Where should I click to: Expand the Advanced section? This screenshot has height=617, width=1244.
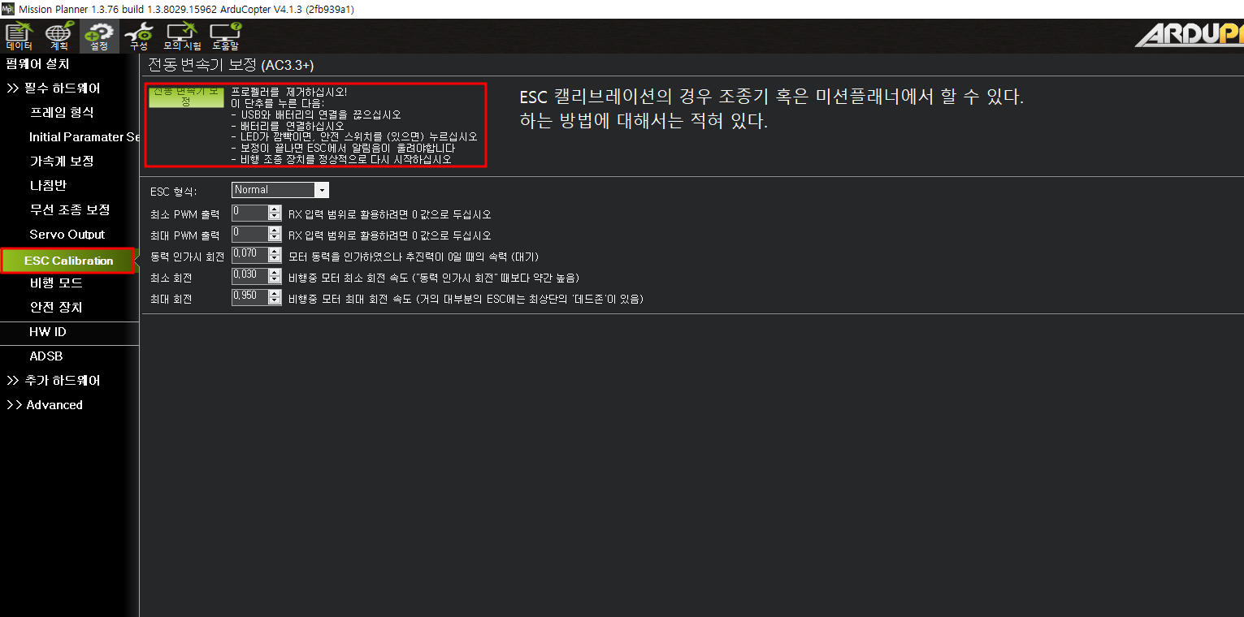click(45, 404)
